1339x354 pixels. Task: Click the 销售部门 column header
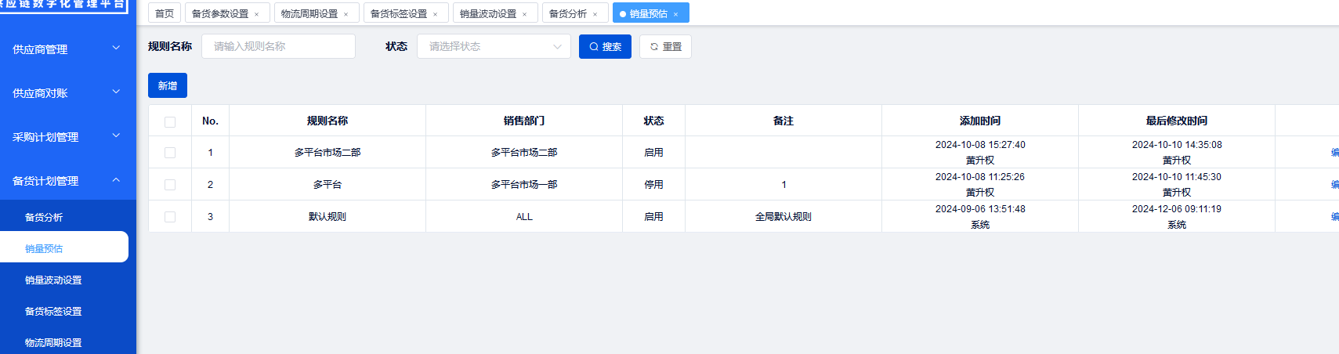tap(524, 121)
